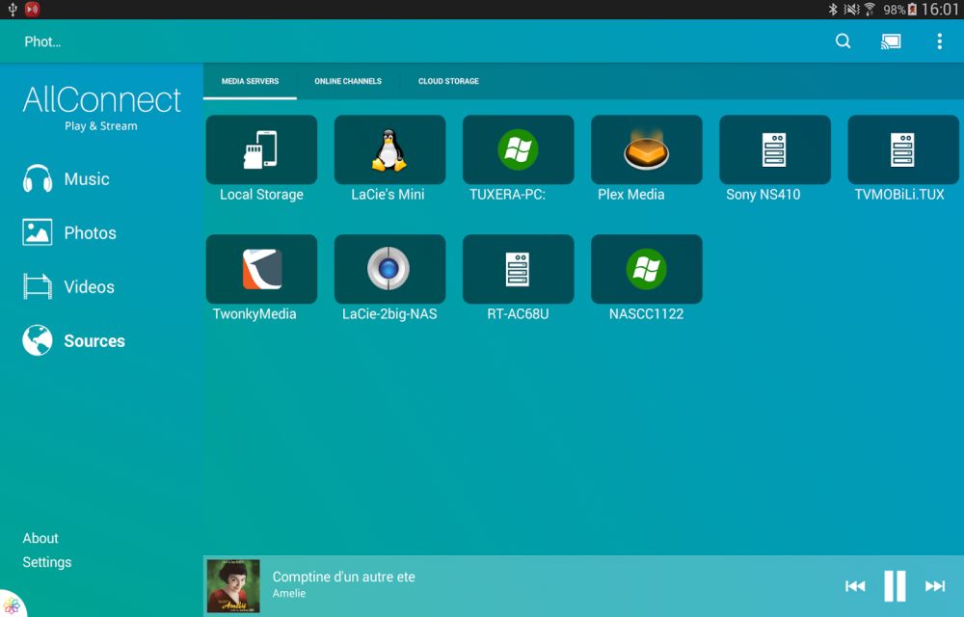
Task: Open the three-dot overflow menu
Action: (x=939, y=41)
